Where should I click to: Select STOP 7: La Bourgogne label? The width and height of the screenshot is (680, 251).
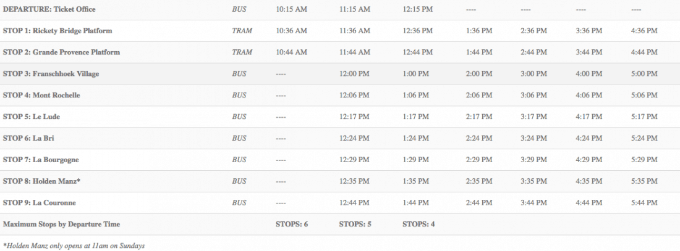(x=41, y=160)
